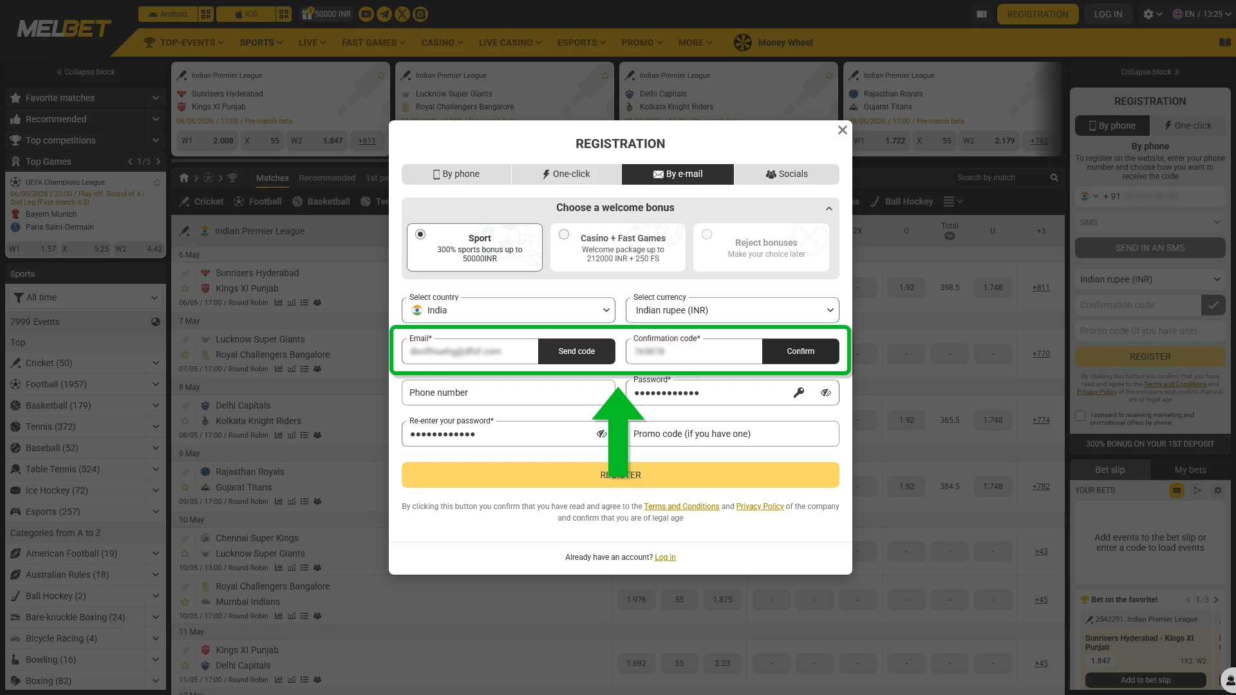Viewport: 1236px width, 695px height.
Task: Show password generator key icon
Action: [799, 393]
